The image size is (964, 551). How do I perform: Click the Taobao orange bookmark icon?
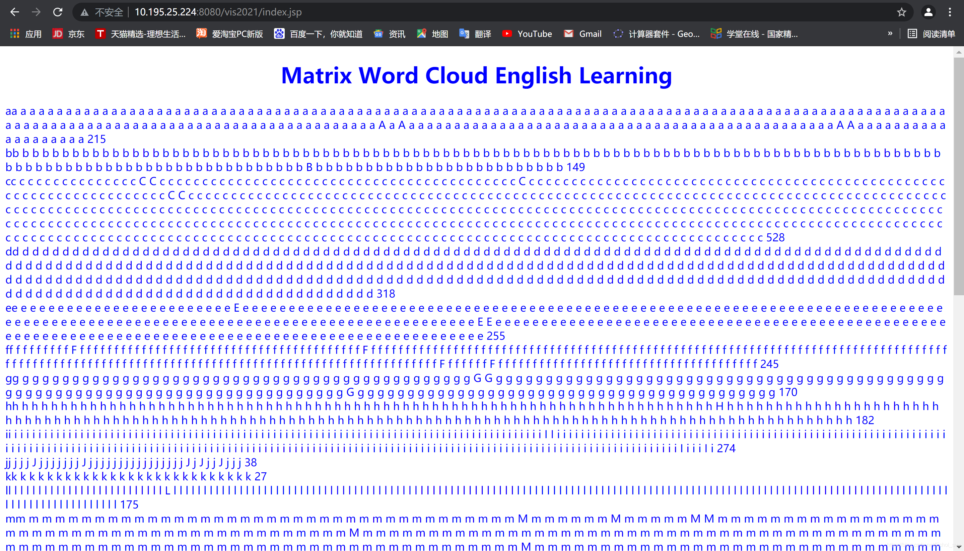coord(201,34)
